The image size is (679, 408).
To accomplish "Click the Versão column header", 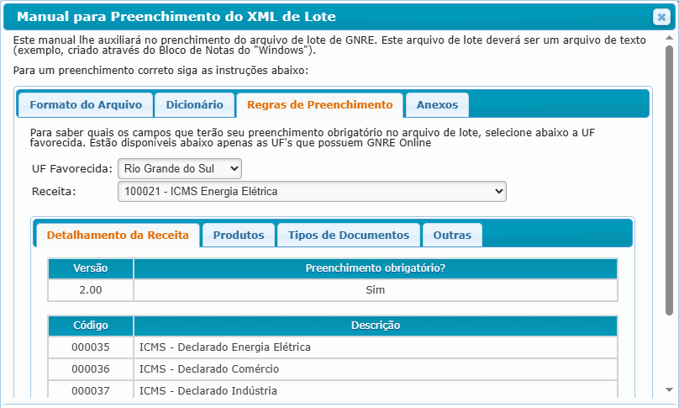I will tap(91, 268).
